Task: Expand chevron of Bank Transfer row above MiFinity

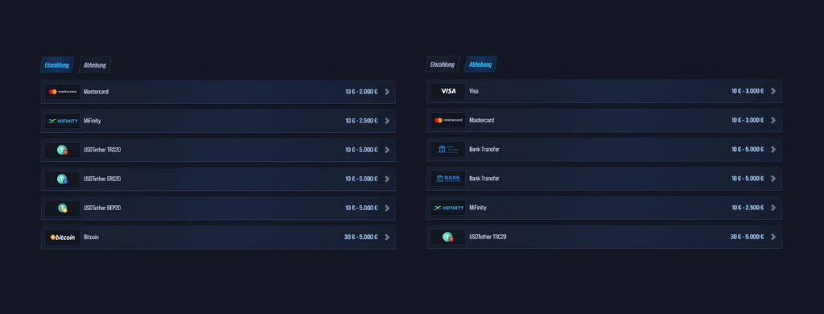Action: pos(773,178)
